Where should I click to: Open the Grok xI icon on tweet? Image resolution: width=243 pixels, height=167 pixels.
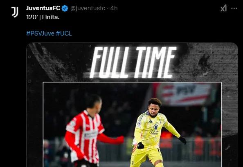(x=223, y=8)
